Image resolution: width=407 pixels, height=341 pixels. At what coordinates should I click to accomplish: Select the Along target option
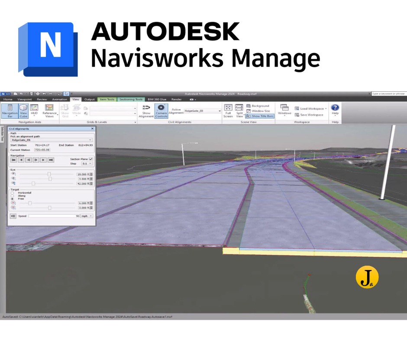13,196
